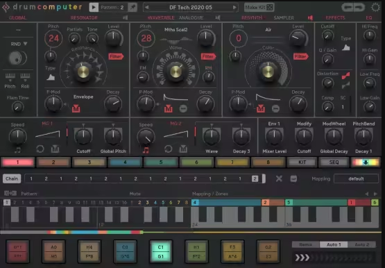The height and width of the screenshot is (268, 385).
Task: Open the settings gear icon
Action: point(375,8)
